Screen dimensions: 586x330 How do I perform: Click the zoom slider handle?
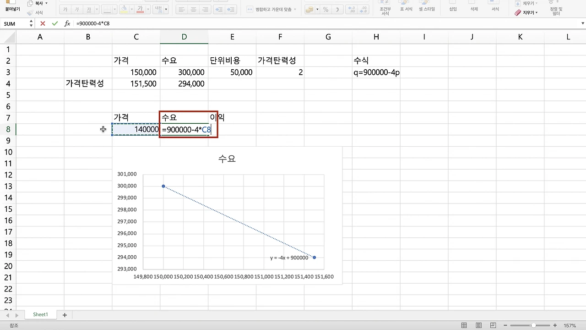pos(533,325)
